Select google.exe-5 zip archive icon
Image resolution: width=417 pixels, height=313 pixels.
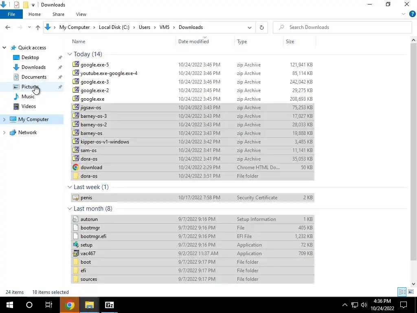point(76,64)
